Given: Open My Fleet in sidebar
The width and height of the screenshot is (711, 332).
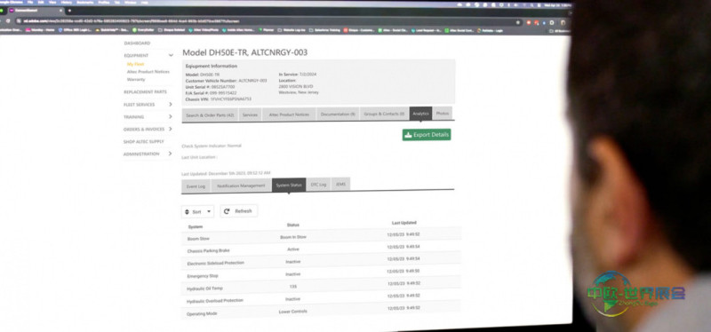Looking at the screenshot, I should [136, 64].
